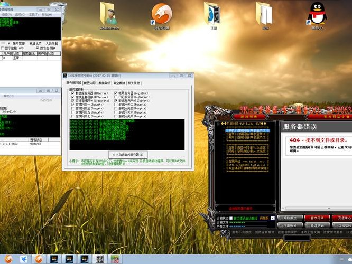Click 通讯状态 column header in lower-left window
The width and height of the screenshot is (352, 264).
[39, 140]
